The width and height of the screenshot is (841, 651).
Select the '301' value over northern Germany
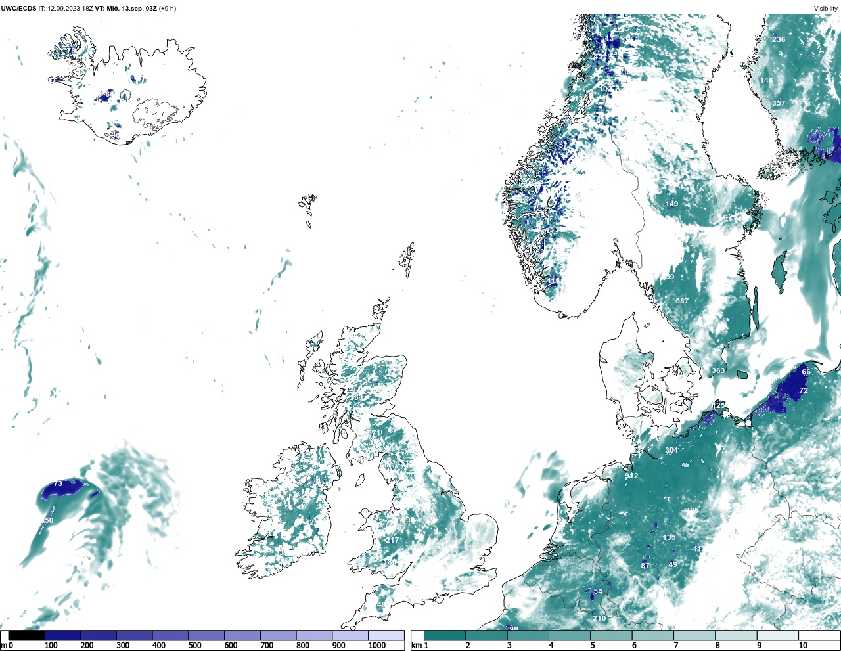point(671,450)
